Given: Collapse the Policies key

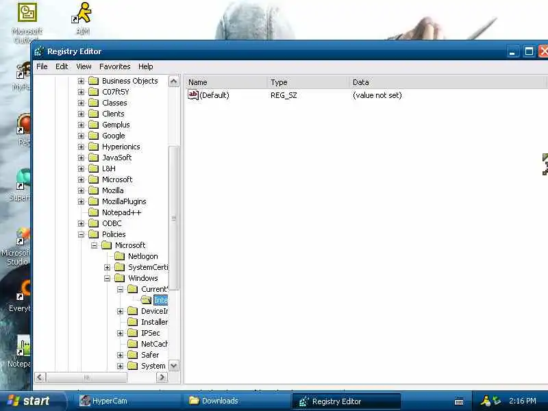Looking at the screenshot, I should click(x=81, y=234).
